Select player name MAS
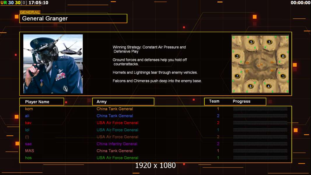311x175 pixels. pyautogui.click(x=29, y=150)
